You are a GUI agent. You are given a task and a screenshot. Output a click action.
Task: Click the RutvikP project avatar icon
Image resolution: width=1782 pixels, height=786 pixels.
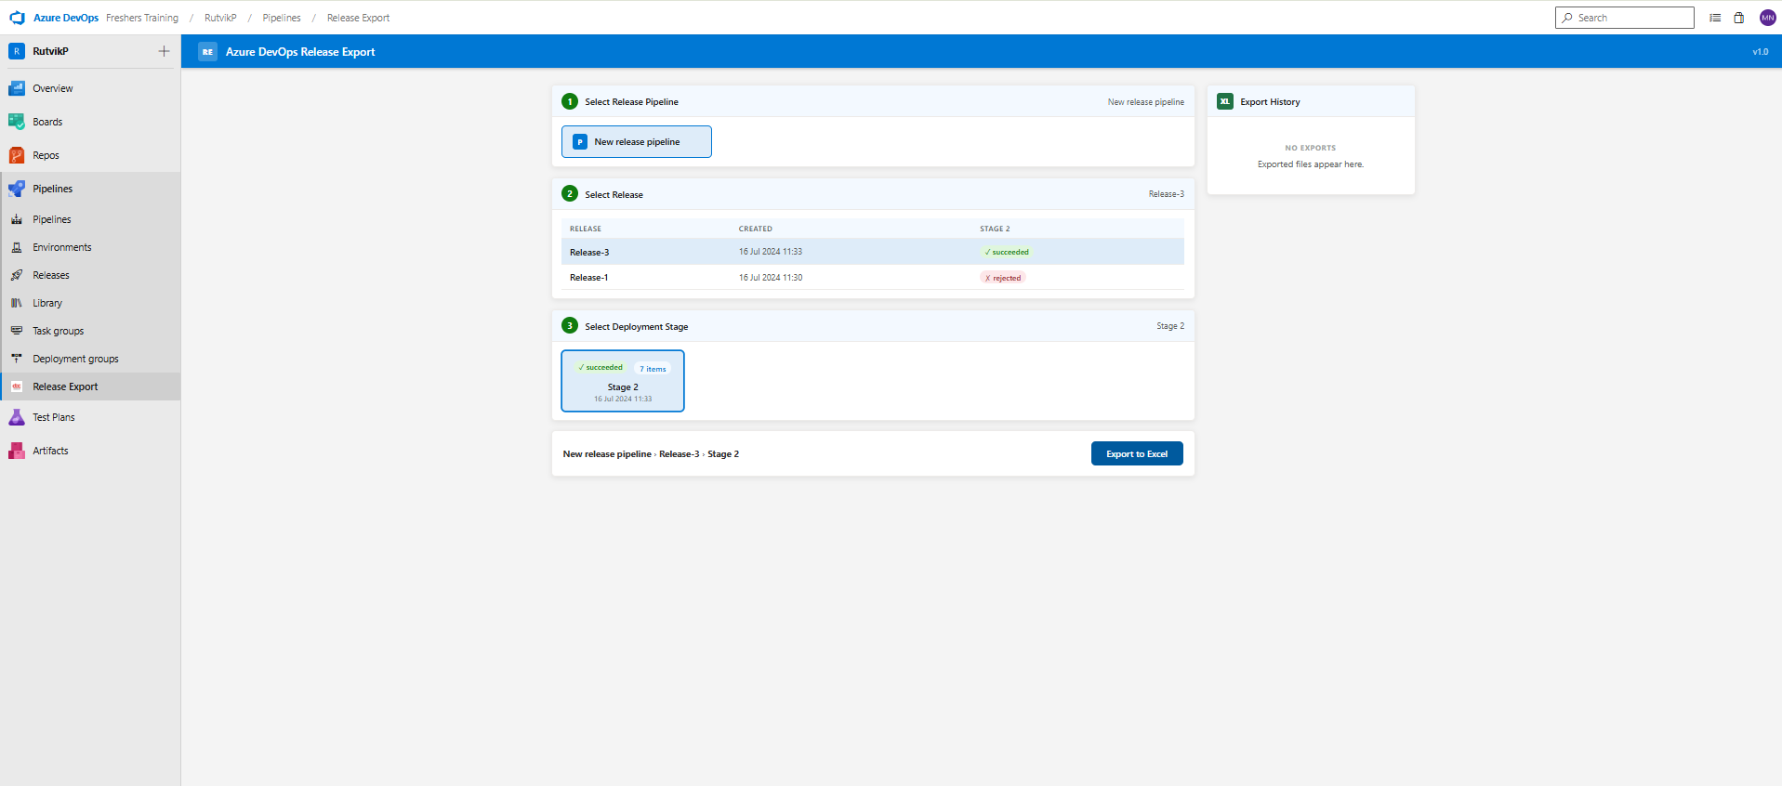pos(17,51)
